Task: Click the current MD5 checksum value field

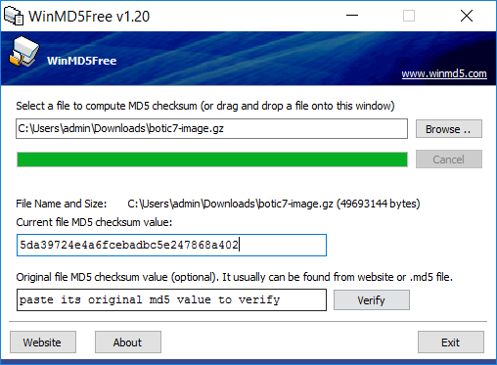Action: point(171,245)
